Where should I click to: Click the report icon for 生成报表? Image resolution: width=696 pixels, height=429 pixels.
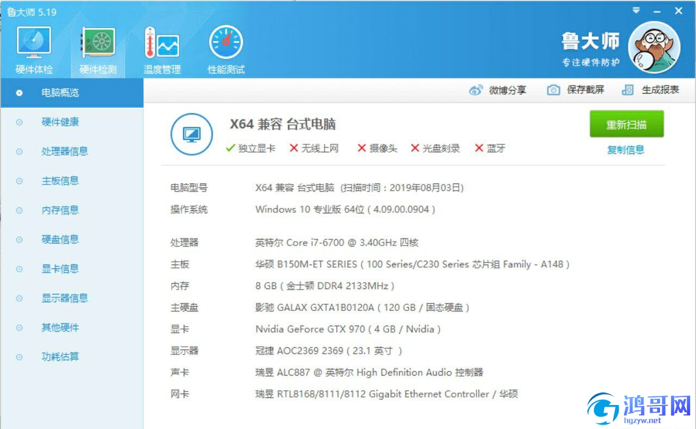coord(628,90)
